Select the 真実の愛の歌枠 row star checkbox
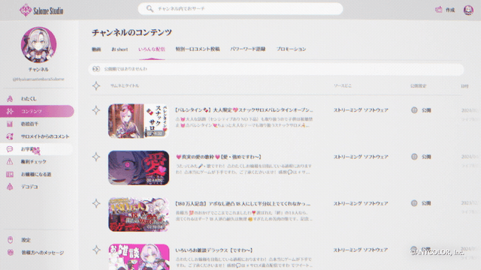 coord(96,157)
